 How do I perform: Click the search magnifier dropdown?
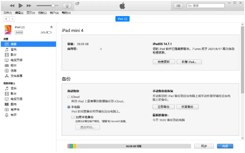click(190, 6)
